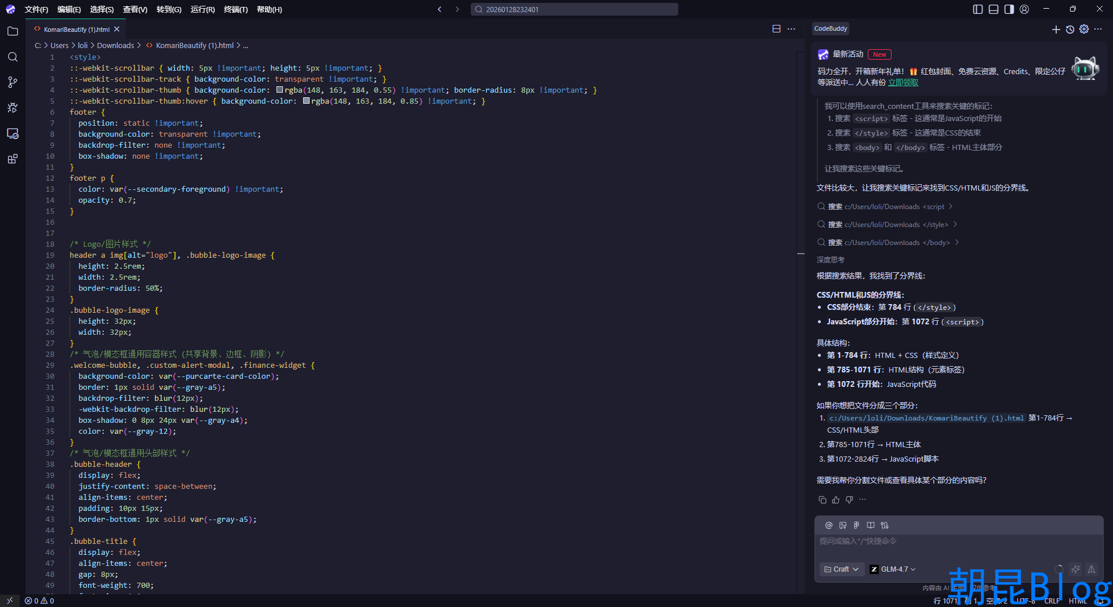Image resolution: width=1113 pixels, height=607 pixels.
Task: Open the Extensions icon in activity bar
Action: pos(12,159)
